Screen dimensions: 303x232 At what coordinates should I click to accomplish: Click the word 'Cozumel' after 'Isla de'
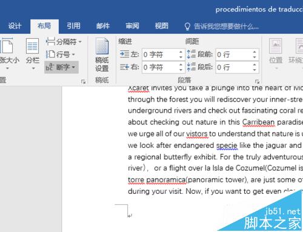point(250,168)
